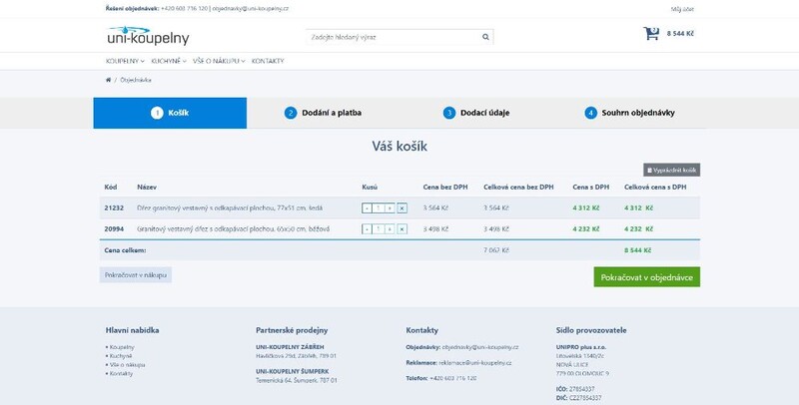Decrease quantity of item 21232

[368, 207]
